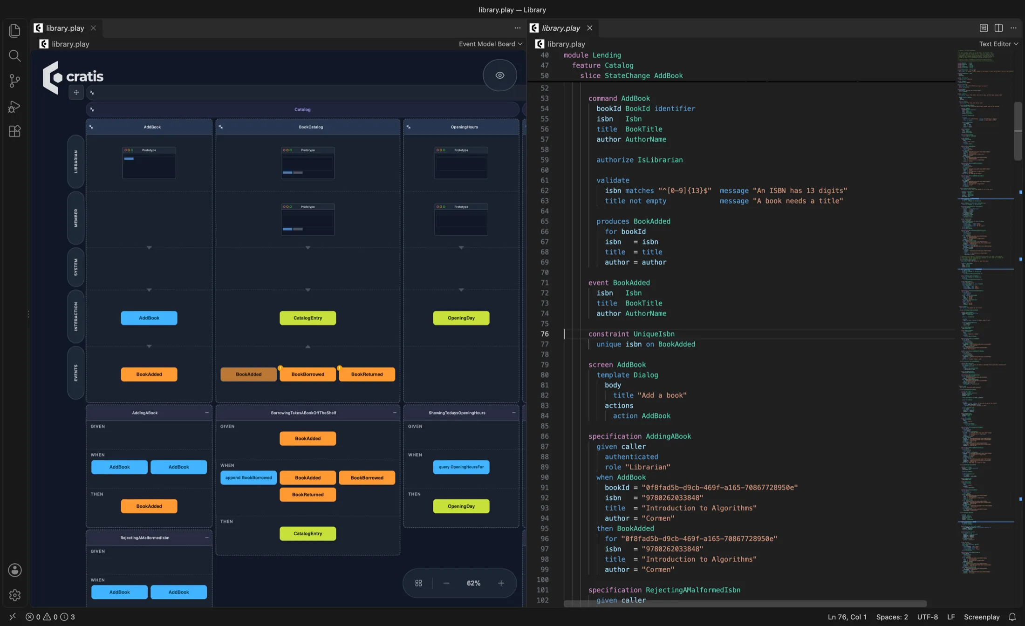
Task: Zoom in the board with plus button
Action: pyautogui.click(x=501, y=583)
